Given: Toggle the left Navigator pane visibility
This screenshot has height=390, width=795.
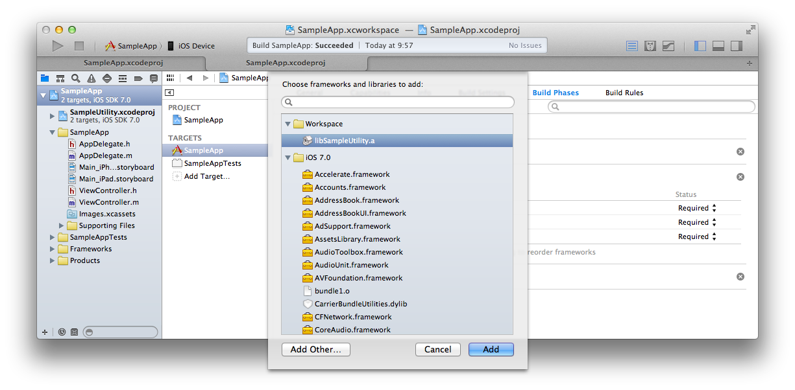Looking at the screenshot, I should tap(700, 46).
